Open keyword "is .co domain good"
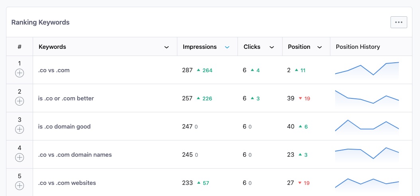This screenshot has height=196, width=420. pos(64,127)
